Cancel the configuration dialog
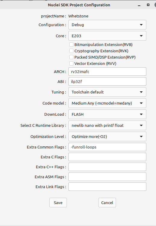156x226 pixels. (107, 203)
